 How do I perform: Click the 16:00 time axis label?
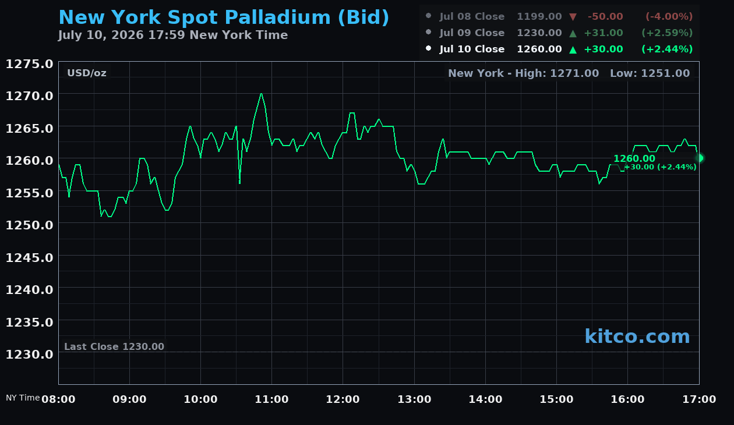(x=627, y=399)
